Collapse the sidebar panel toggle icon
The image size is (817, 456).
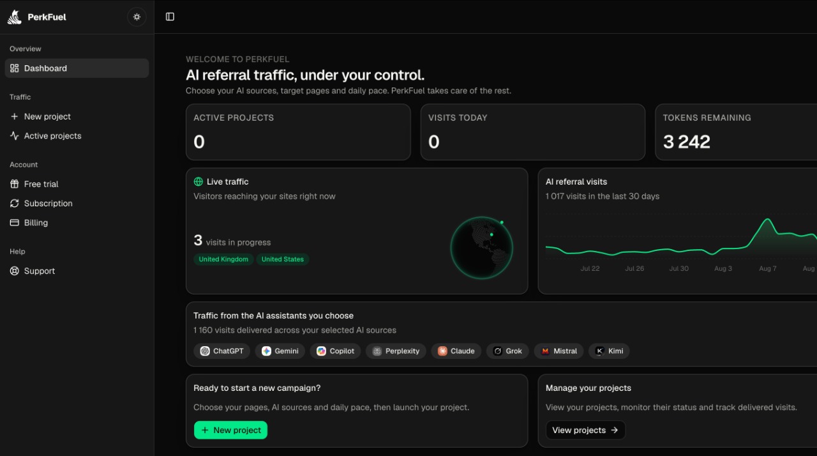[170, 17]
